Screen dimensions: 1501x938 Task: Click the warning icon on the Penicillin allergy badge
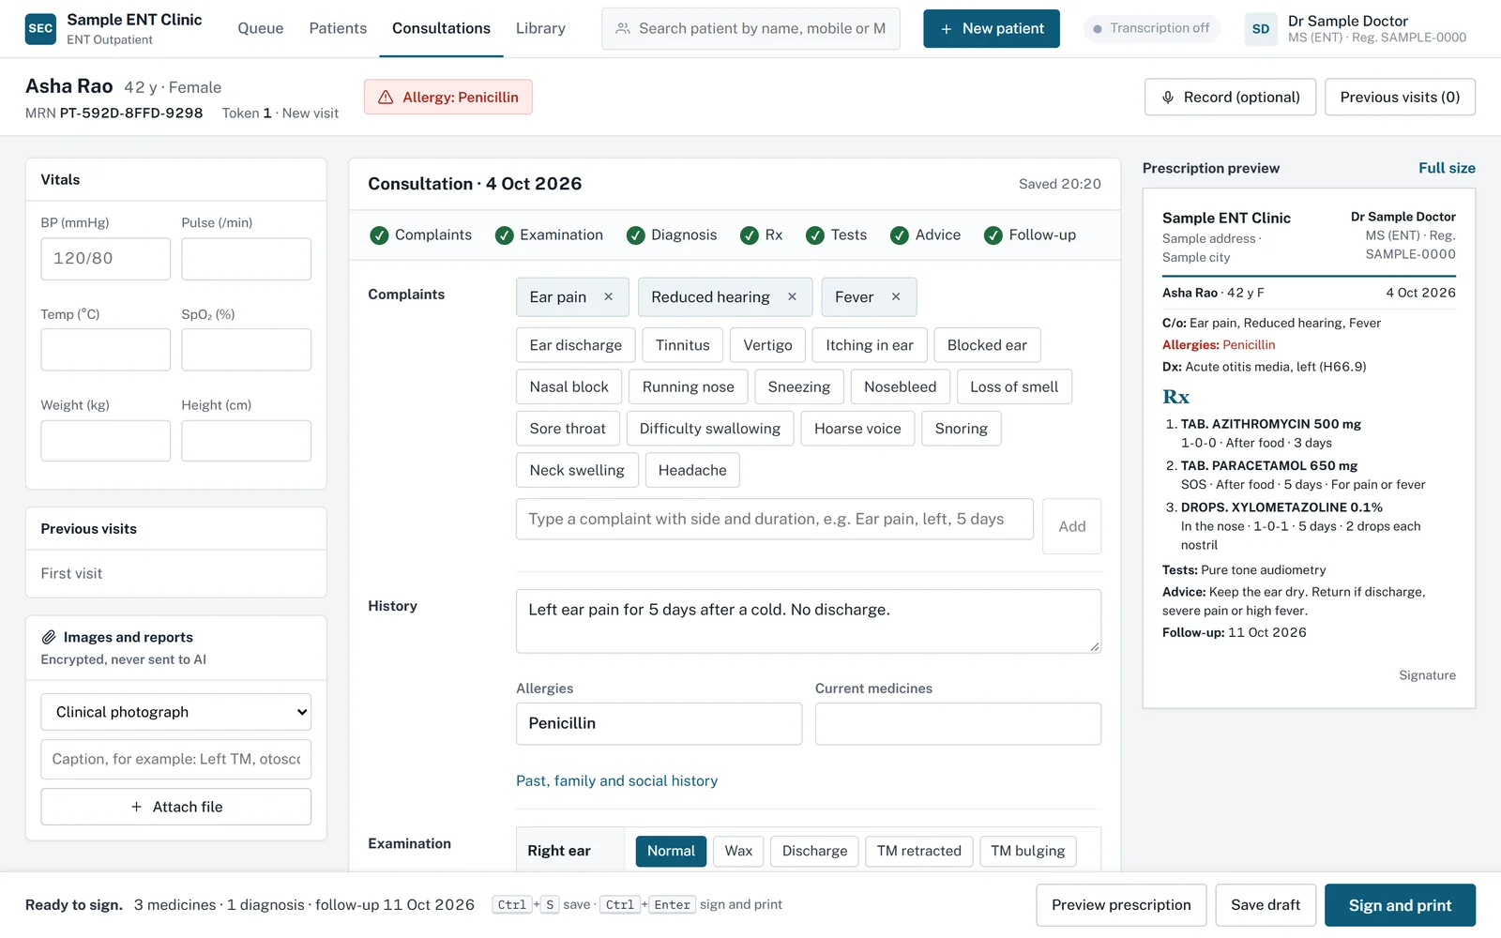pyautogui.click(x=386, y=98)
